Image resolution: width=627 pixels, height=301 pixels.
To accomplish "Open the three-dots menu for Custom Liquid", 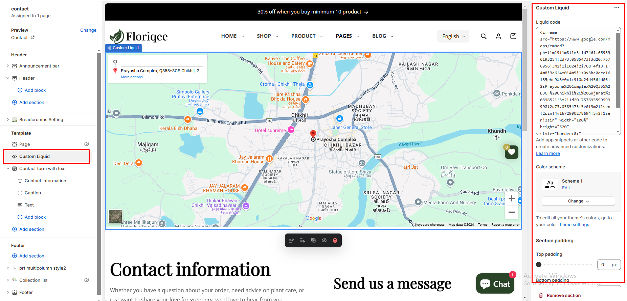I will point(617,7).
